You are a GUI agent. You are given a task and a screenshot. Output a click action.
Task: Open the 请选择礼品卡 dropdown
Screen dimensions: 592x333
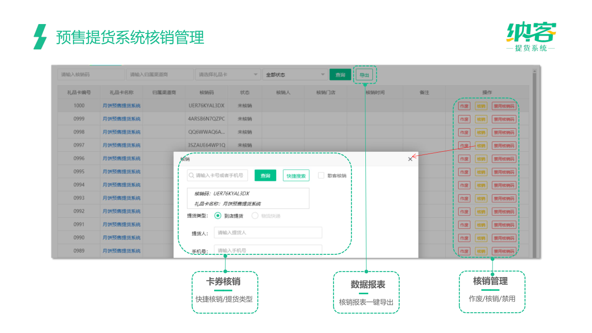[228, 74]
